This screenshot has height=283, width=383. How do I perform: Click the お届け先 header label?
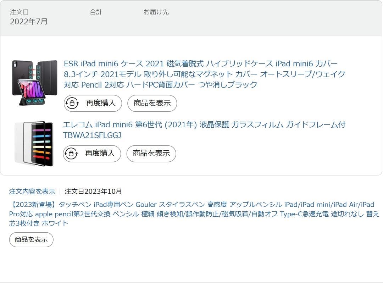[156, 12]
